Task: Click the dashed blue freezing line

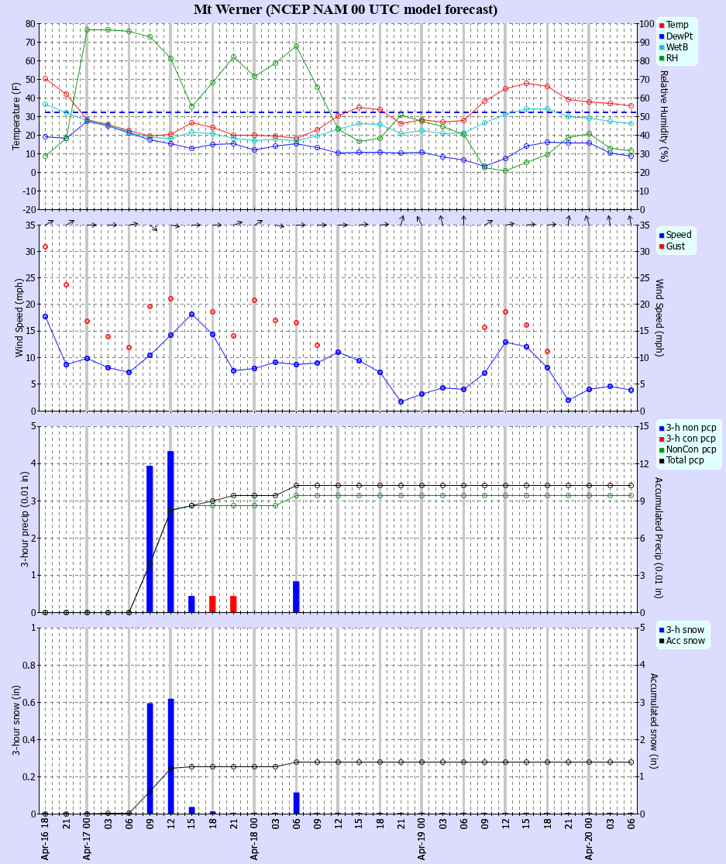Action: [333, 112]
